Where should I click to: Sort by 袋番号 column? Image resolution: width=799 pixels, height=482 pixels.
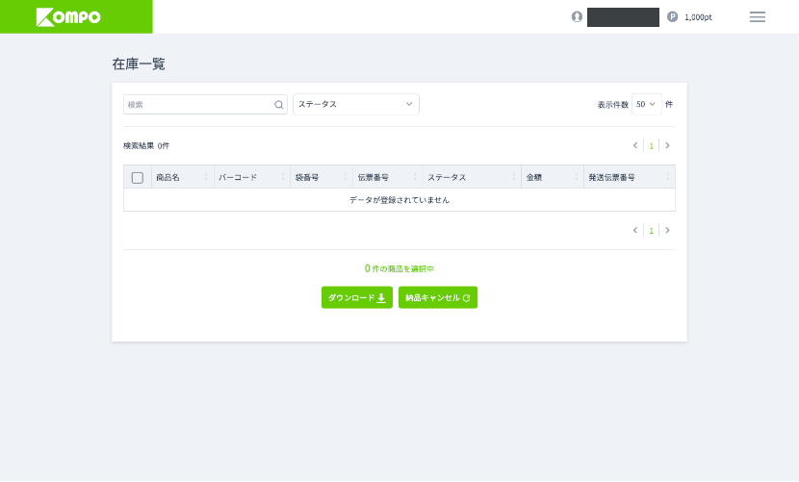point(321,177)
